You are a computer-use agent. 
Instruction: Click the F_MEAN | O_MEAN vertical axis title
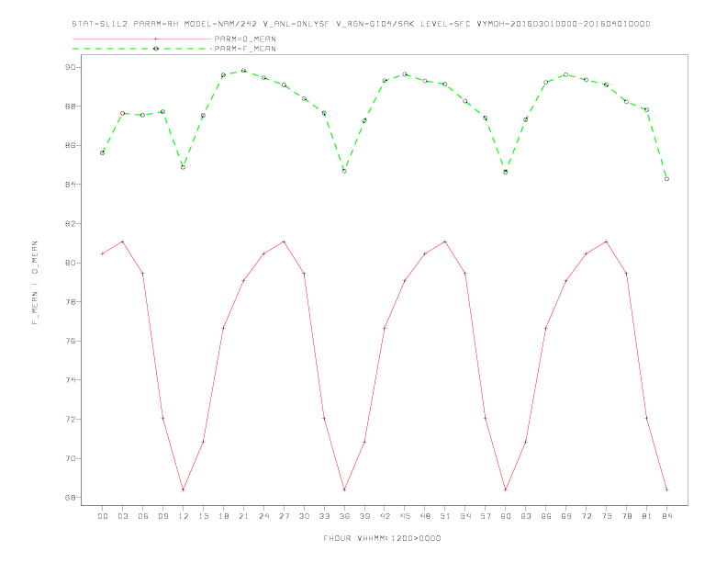coord(35,283)
